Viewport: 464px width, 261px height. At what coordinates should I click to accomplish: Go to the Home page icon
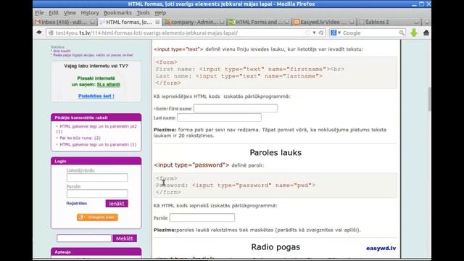pos(426,33)
